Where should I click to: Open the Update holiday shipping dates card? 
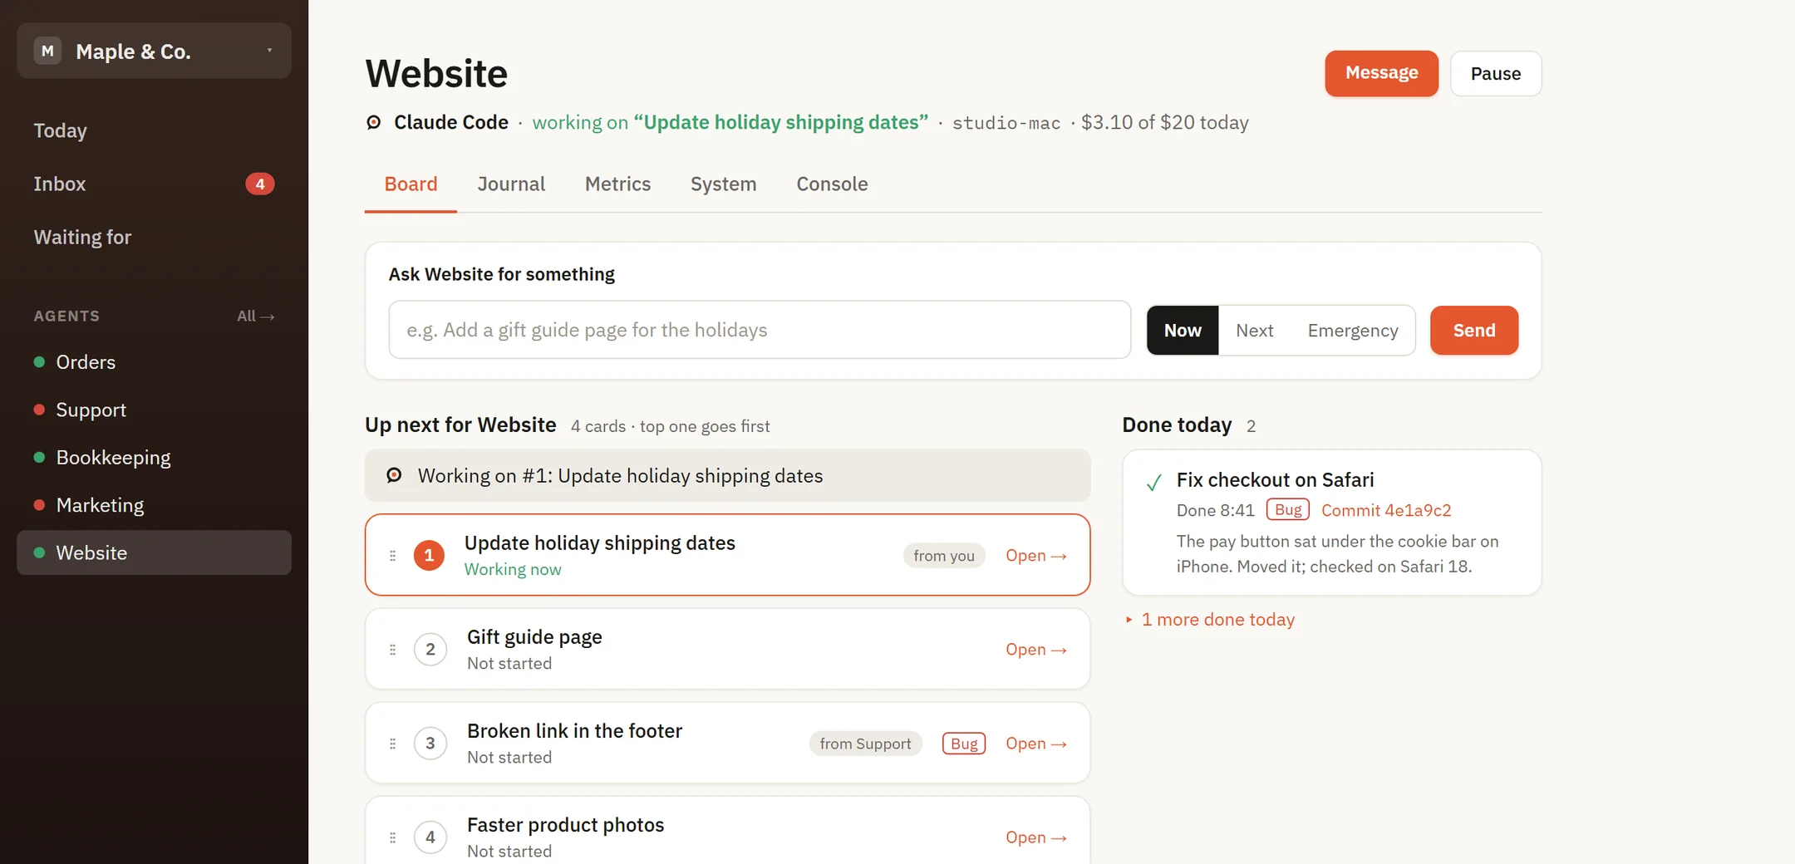(x=1035, y=555)
